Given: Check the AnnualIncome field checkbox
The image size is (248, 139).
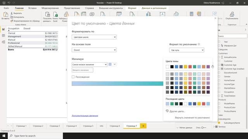Looking at the screenshot, I should click(x=219, y=57).
